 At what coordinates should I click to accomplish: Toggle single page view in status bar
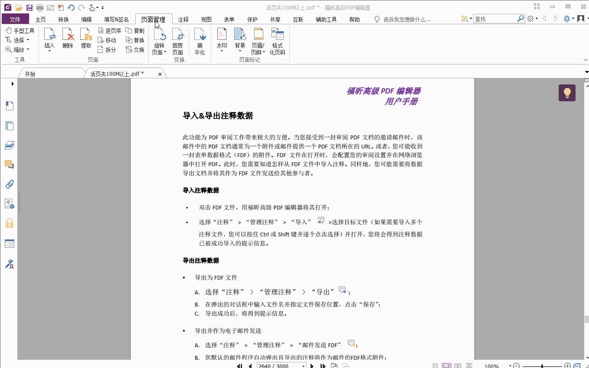pos(447,365)
